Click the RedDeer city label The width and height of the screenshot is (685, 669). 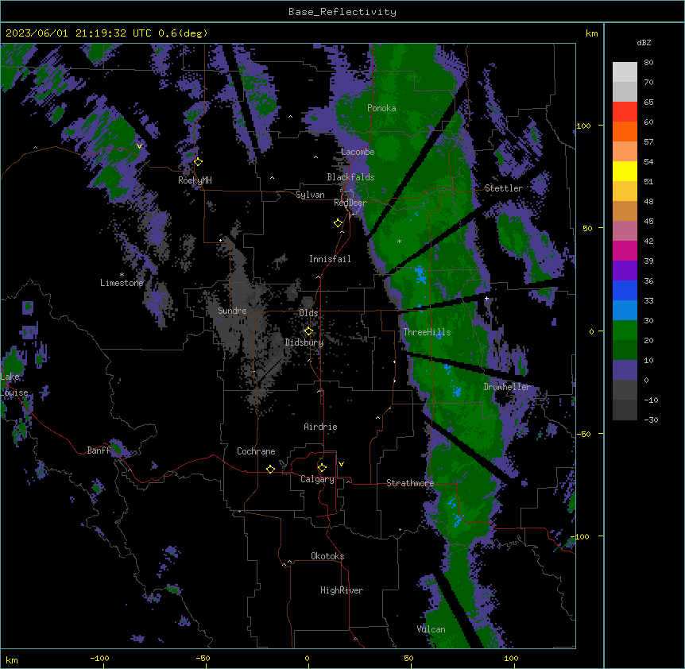click(x=350, y=203)
